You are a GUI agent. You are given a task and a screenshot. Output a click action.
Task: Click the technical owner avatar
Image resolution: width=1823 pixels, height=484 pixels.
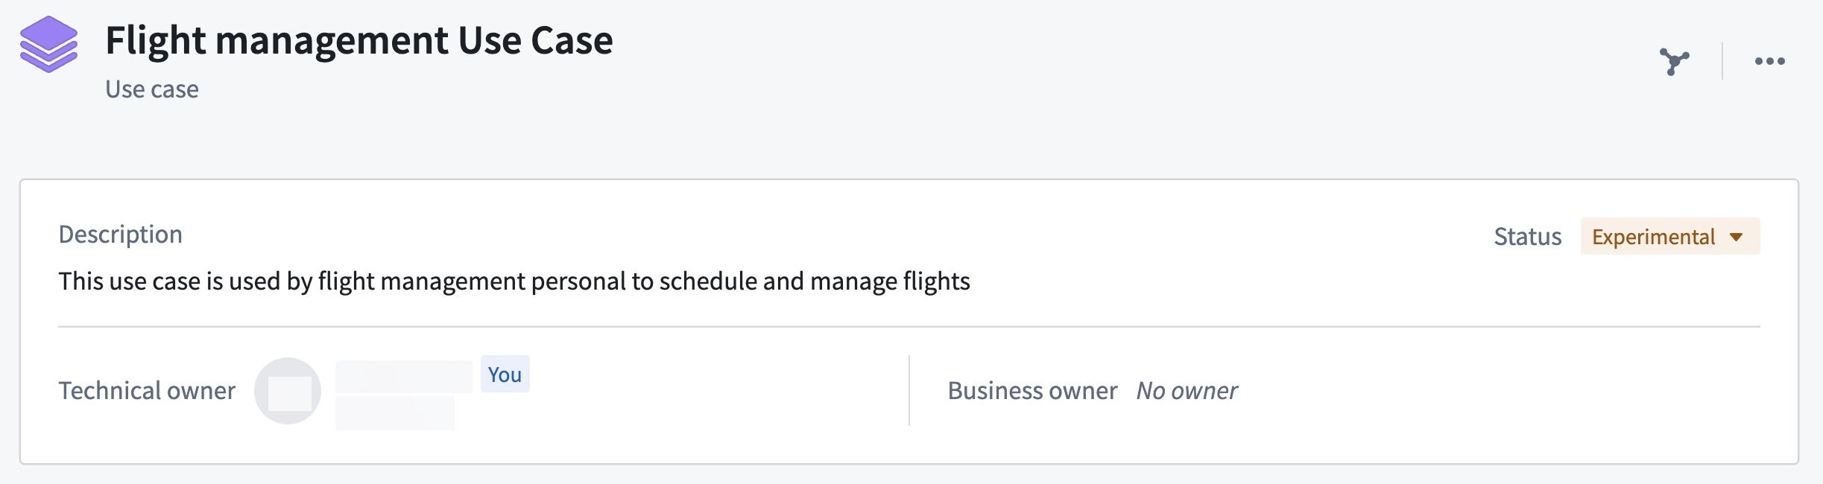point(288,391)
